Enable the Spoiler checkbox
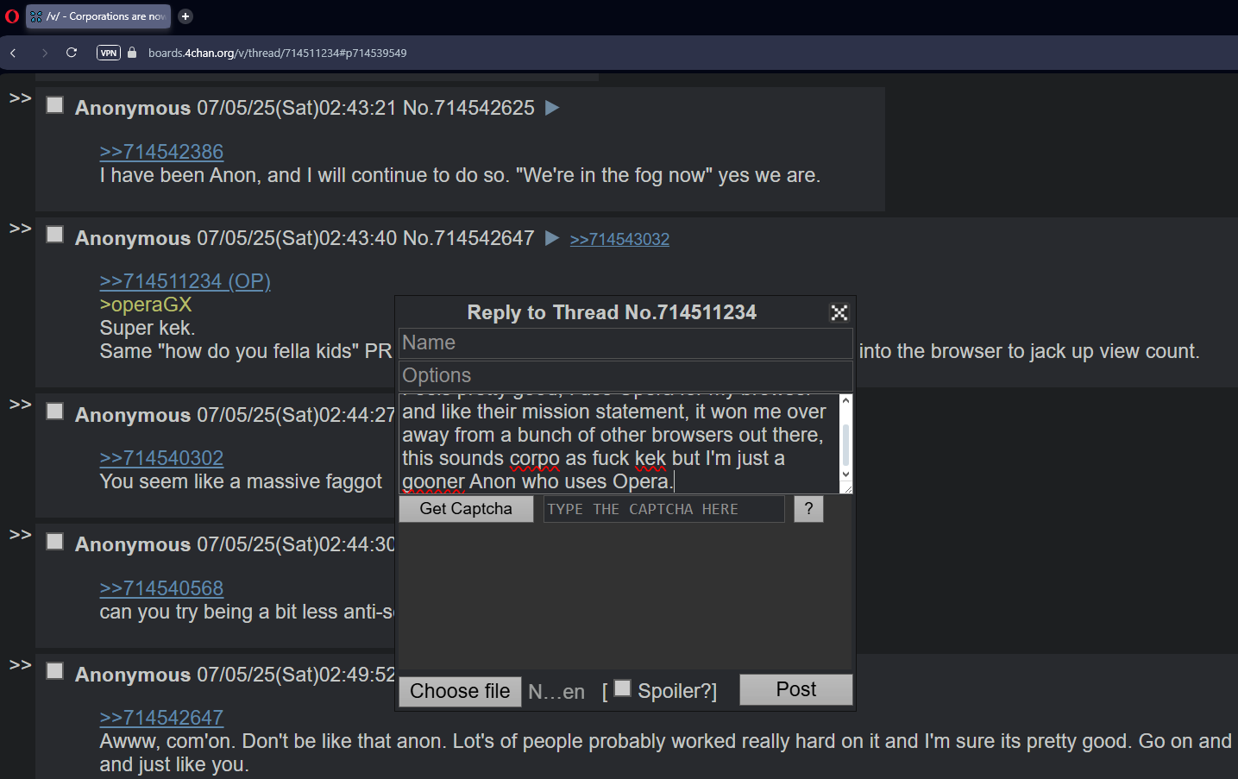The image size is (1238, 779). 622,688
